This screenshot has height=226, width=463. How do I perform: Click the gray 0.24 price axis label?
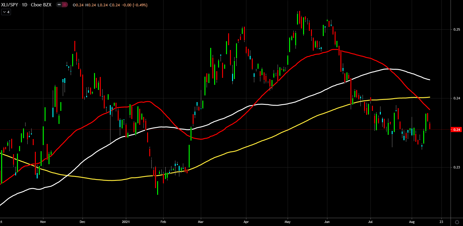(x=457, y=98)
